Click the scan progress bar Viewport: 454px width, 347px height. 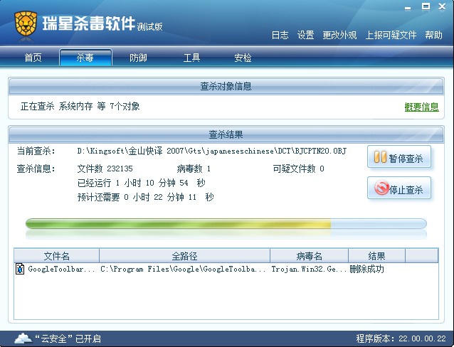coord(226,224)
